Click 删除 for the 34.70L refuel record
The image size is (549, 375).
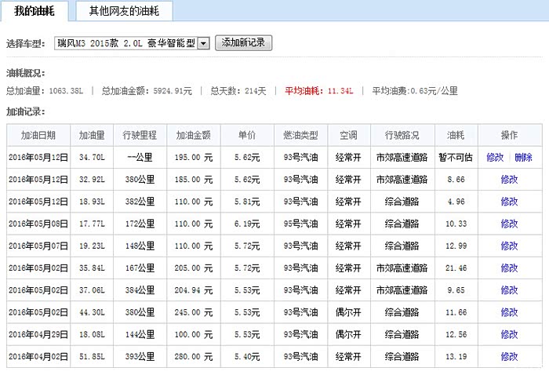pos(523,157)
